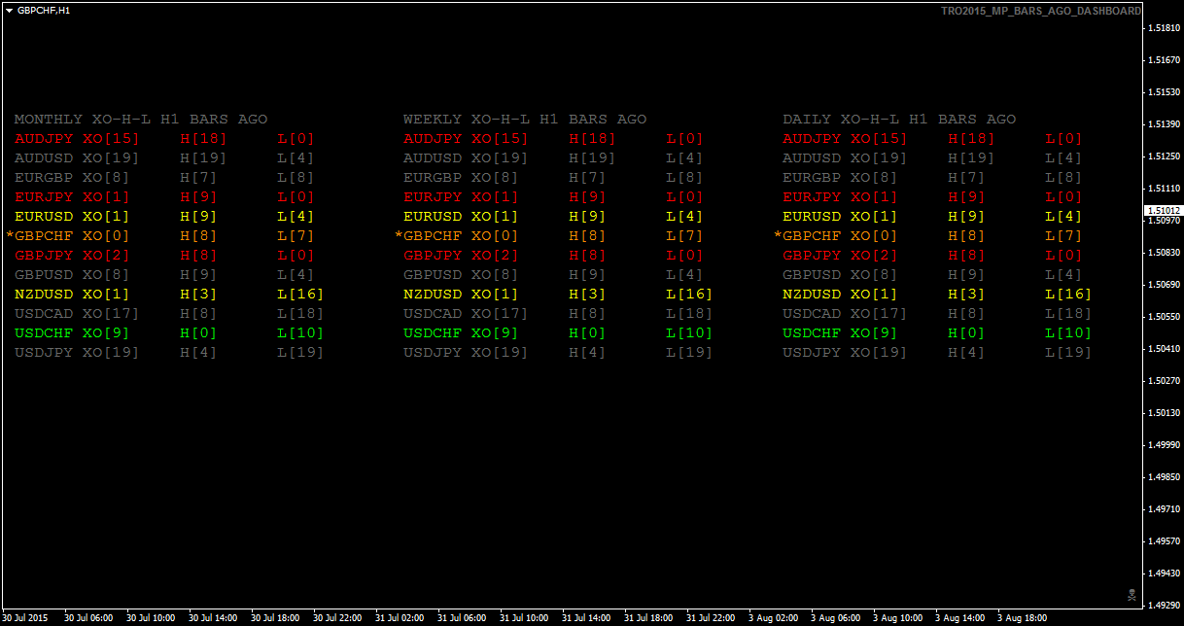Click the current price tag 1.51012
The image size is (1184, 626).
(x=1164, y=210)
